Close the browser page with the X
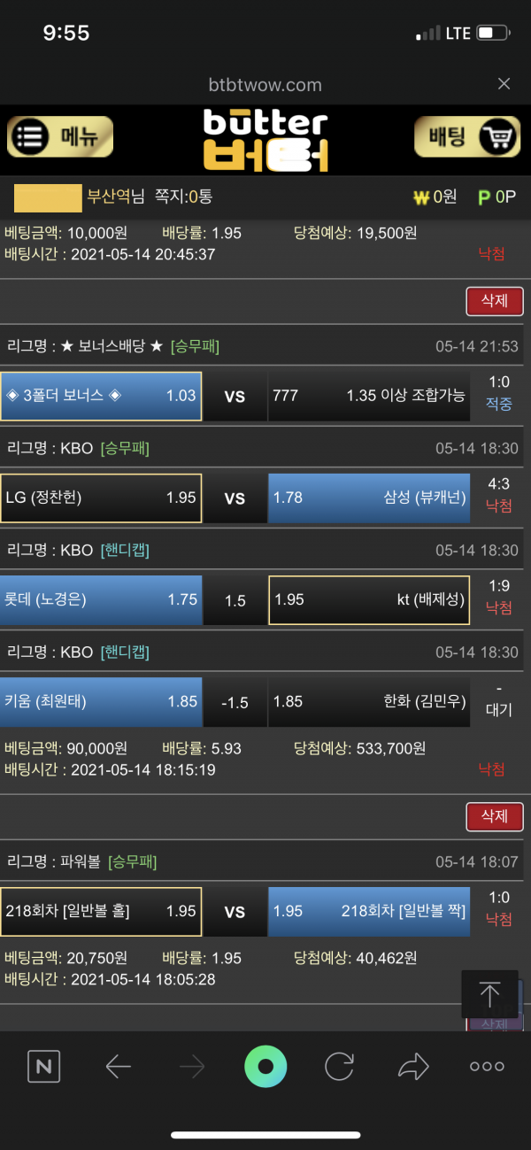Viewport: 531px width, 1150px height. coord(504,84)
